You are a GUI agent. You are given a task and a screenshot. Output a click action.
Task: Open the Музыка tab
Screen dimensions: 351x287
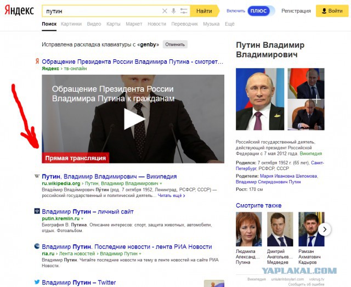coord(211,24)
